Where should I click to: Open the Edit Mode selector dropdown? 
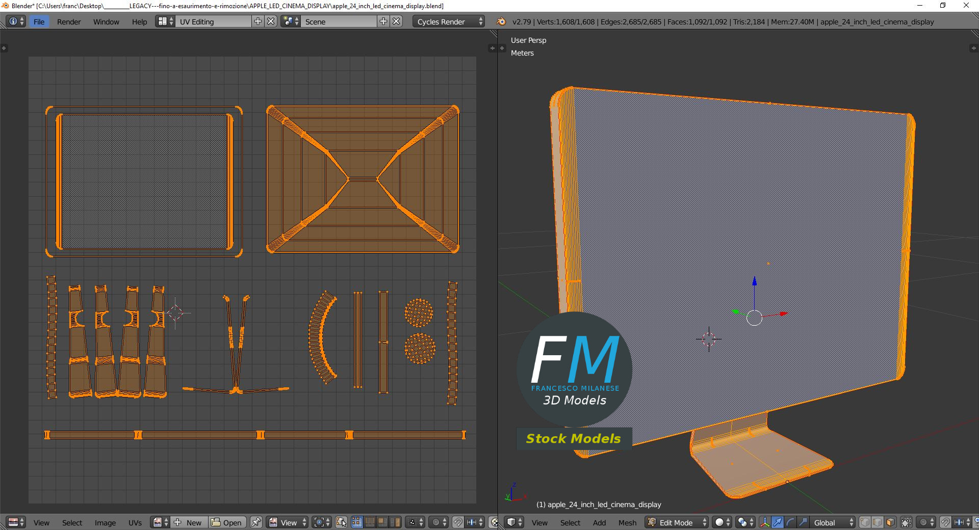pyautogui.click(x=677, y=522)
